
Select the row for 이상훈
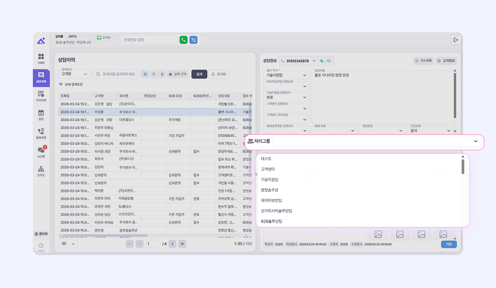(155, 112)
